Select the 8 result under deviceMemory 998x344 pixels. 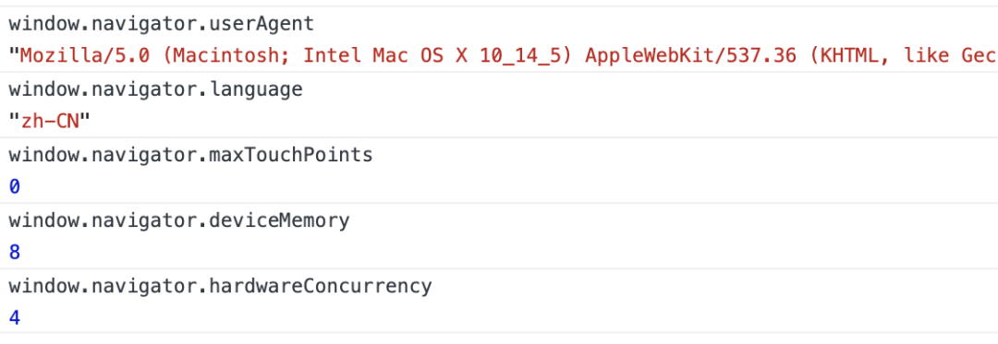pyautogui.click(x=15, y=254)
